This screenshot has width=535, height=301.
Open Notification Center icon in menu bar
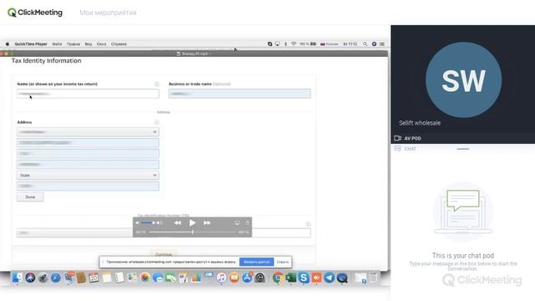pos(382,44)
